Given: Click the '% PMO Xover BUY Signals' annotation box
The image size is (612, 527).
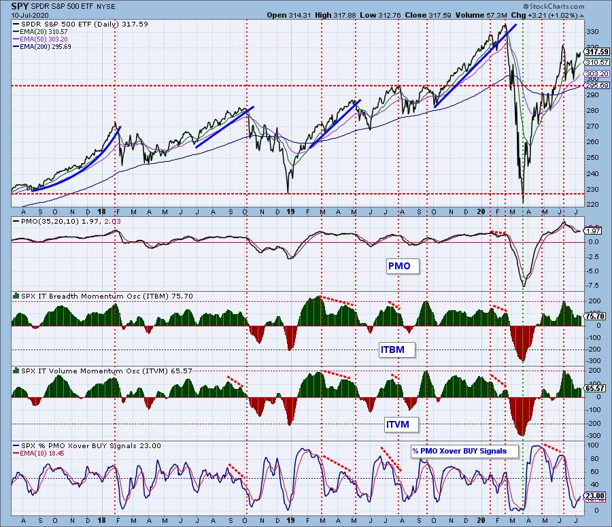Looking at the screenshot, I should (x=464, y=452).
